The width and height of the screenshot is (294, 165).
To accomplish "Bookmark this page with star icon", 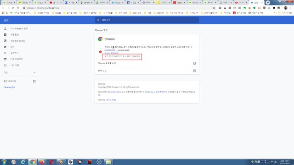I will (x=214, y=8).
